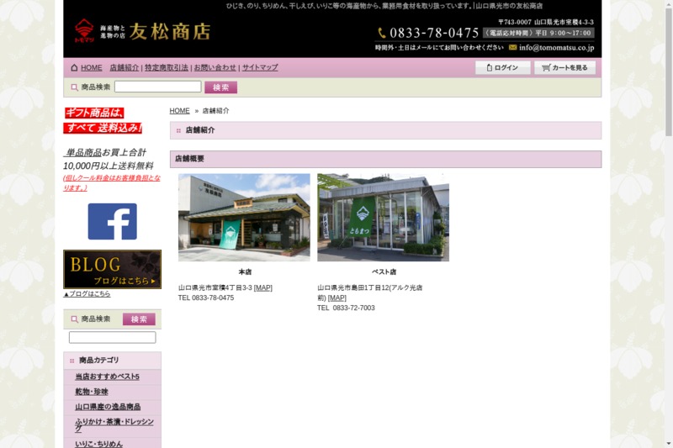Click the ログイン login button
Viewport: 673px width, 448px height.
click(x=502, y=67)
